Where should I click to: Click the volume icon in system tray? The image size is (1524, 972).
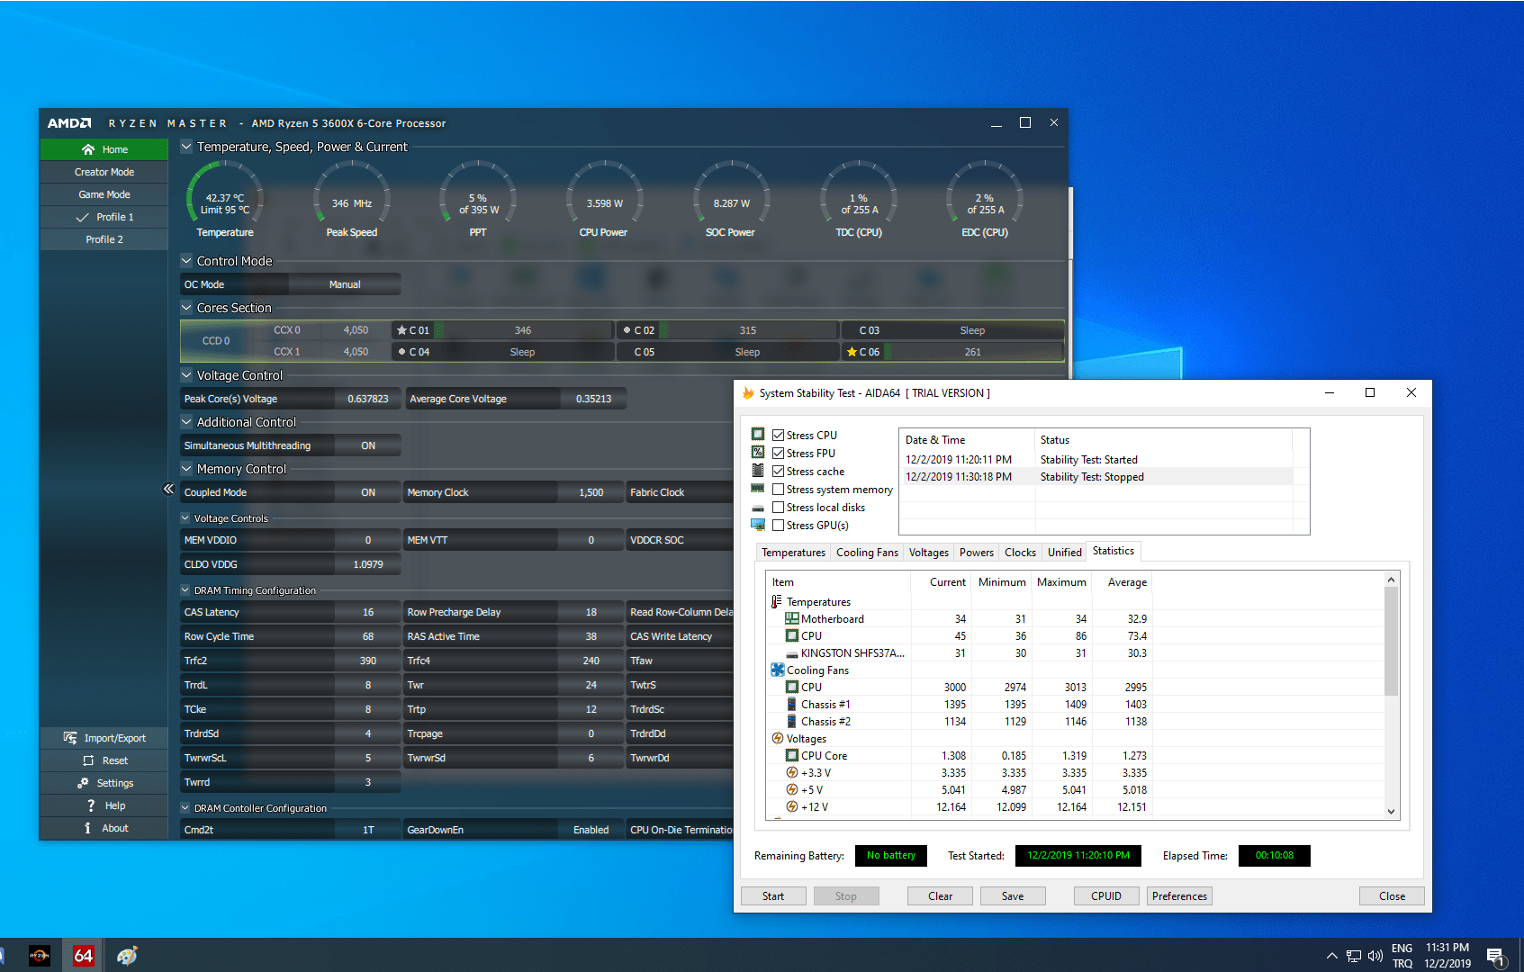point(1375,956)
